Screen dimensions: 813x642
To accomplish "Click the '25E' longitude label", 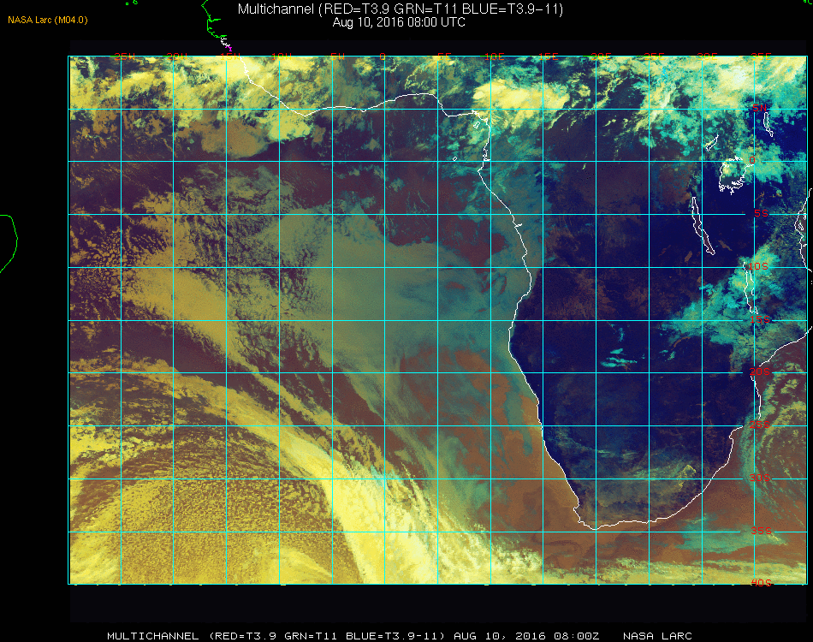I will tap(654, 56).
